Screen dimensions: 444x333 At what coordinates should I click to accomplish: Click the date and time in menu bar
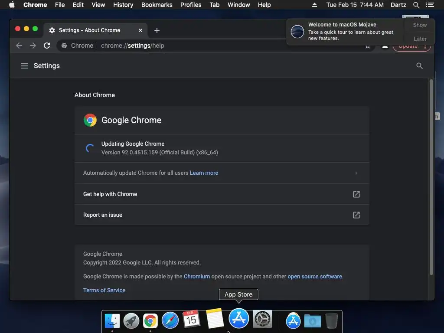click(x=355, y=5)
